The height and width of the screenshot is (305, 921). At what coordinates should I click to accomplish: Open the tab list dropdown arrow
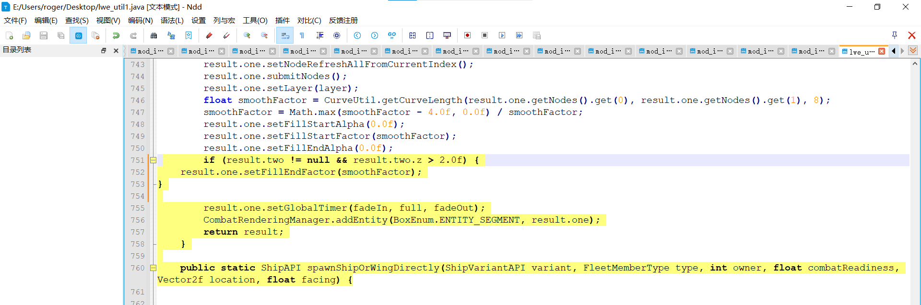click(x=913, y=51)
